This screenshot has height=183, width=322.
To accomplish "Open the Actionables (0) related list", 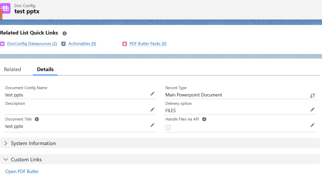I will (82, 44).
